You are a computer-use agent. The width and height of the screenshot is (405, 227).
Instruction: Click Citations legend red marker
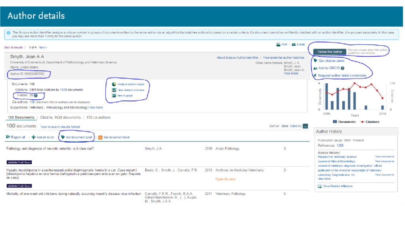coord(362,122)
